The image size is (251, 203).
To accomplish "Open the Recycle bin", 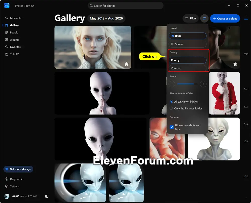I will click(14, 179).
